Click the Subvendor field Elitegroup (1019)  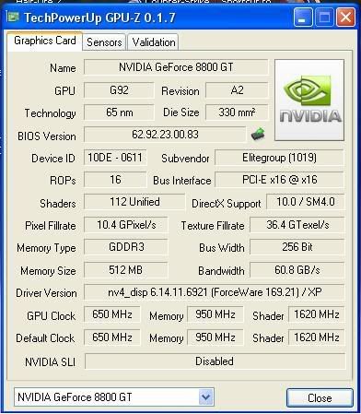(279, 158)
